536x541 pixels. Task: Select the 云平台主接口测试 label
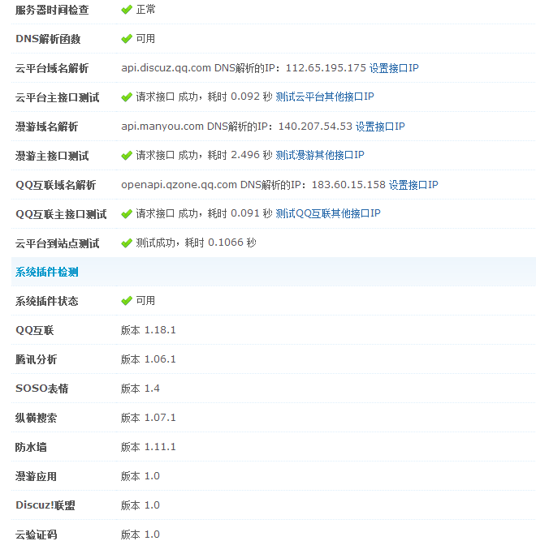coord(58,97)
